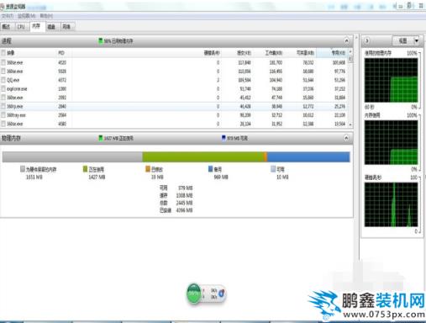This screenshot has height=323, width=426.
Task: Click the green In Use legend swatch
Action: 85,169
